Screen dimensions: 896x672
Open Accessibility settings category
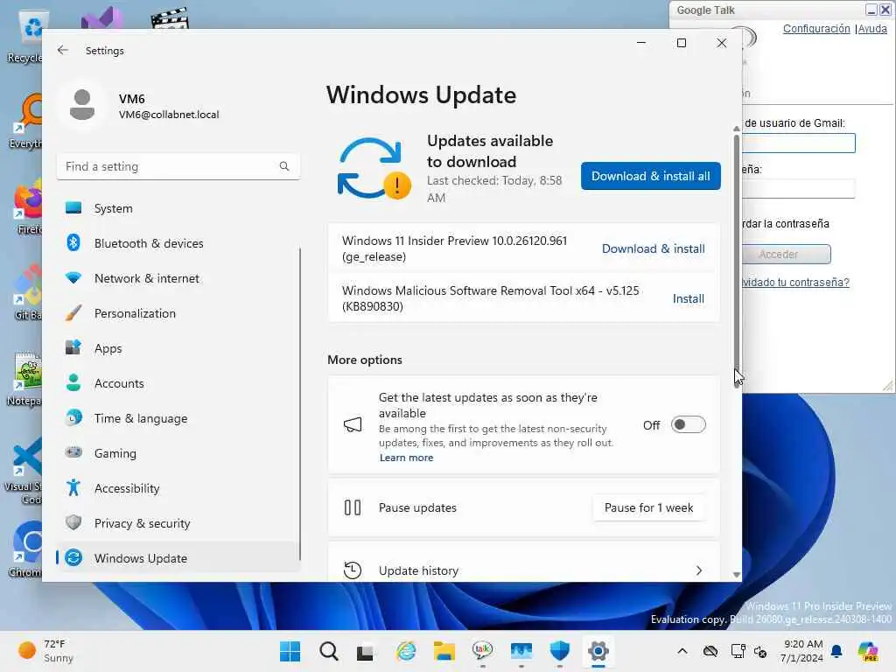(178, 488)
